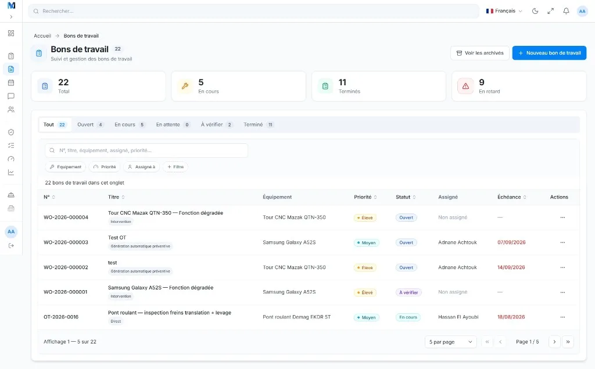Switch to the En cours tab
This screenshot has width=595, height=369.
tap(130, 125)
